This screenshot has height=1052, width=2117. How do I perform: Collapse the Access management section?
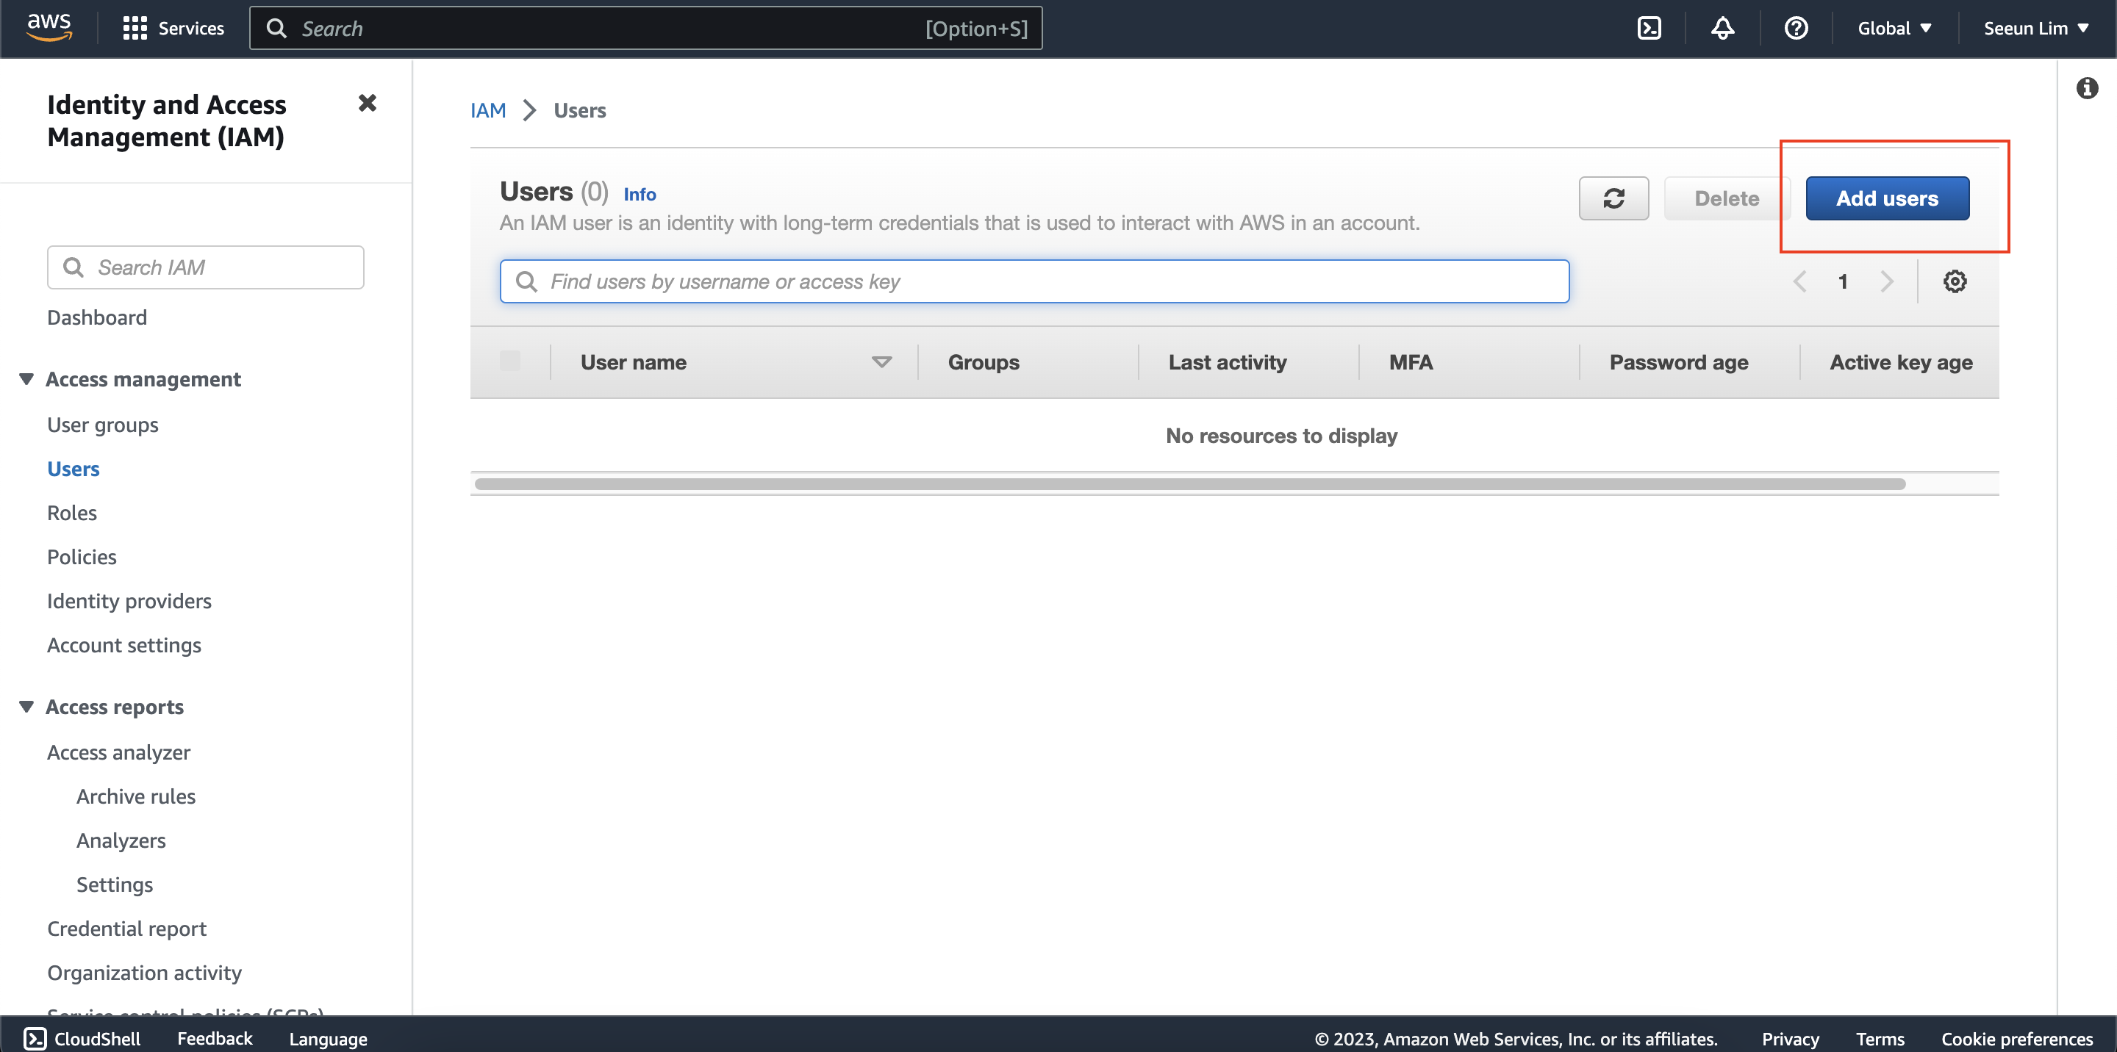[26, 378]
